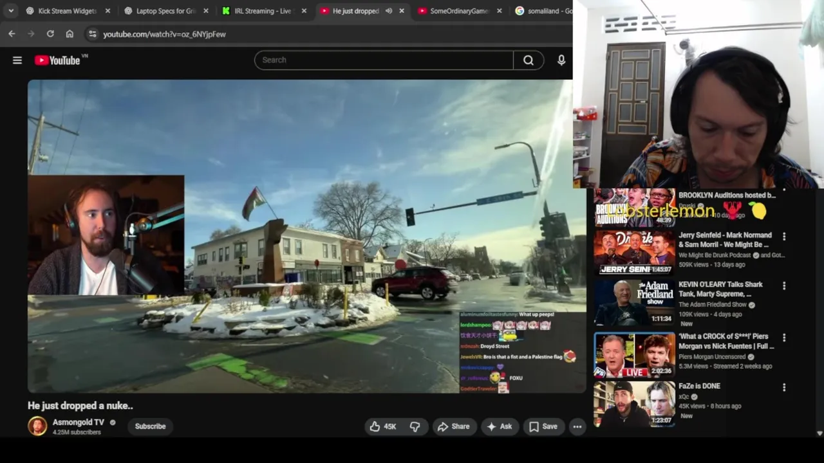The image size is (824, 463).
Task: Mute the audio-playing tab speaker icon
Action: 388,11
